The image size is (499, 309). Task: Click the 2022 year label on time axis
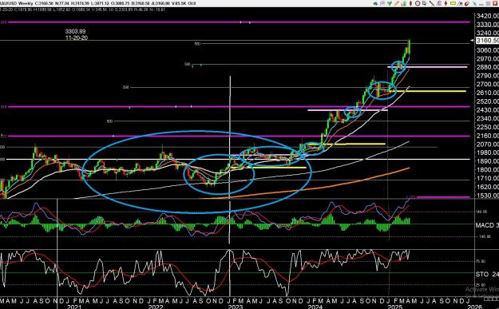coord(156,307)
